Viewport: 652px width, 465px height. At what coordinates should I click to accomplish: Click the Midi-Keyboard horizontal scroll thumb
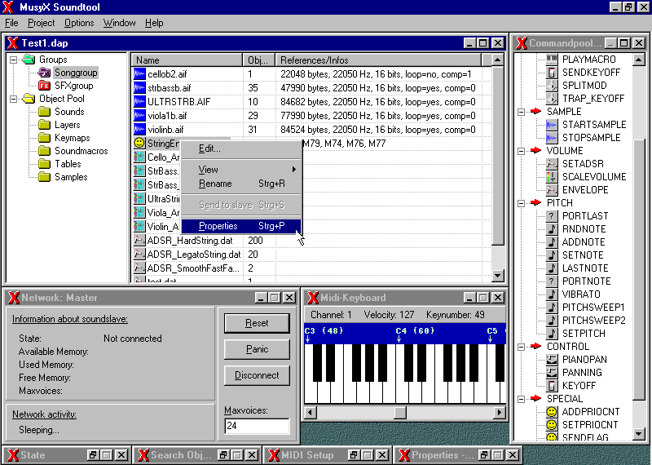[x=399, y=413]
